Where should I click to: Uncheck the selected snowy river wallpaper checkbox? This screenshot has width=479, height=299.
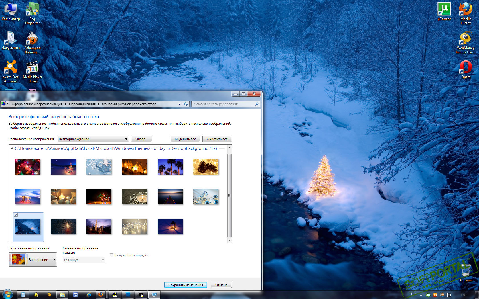click(16, 215)
